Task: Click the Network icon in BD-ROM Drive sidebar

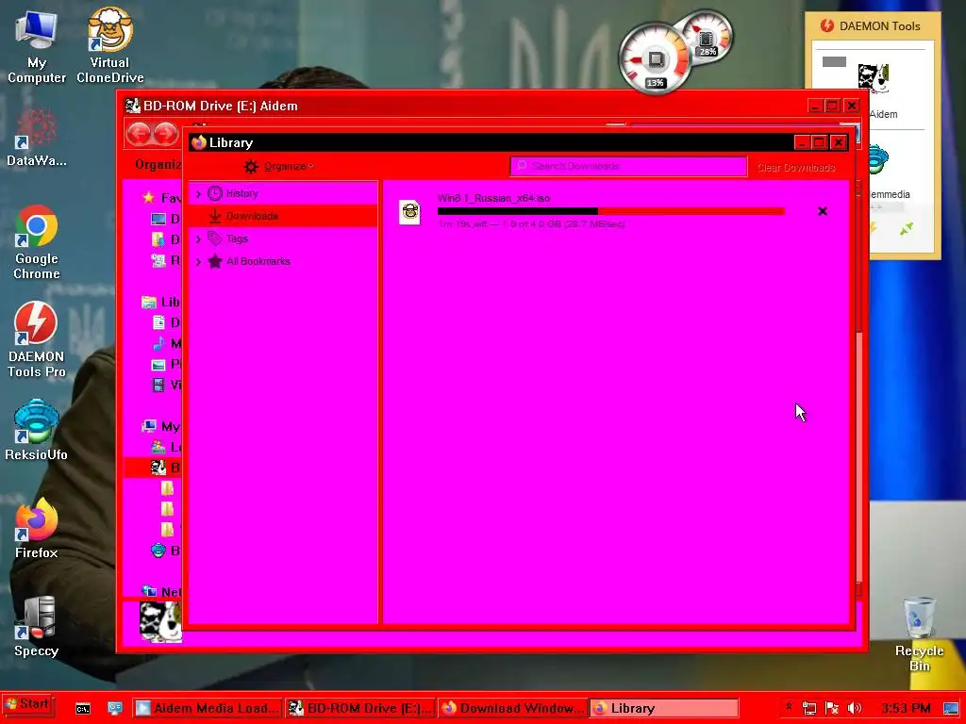Action: pyautogui.click(x=149, y=591)
